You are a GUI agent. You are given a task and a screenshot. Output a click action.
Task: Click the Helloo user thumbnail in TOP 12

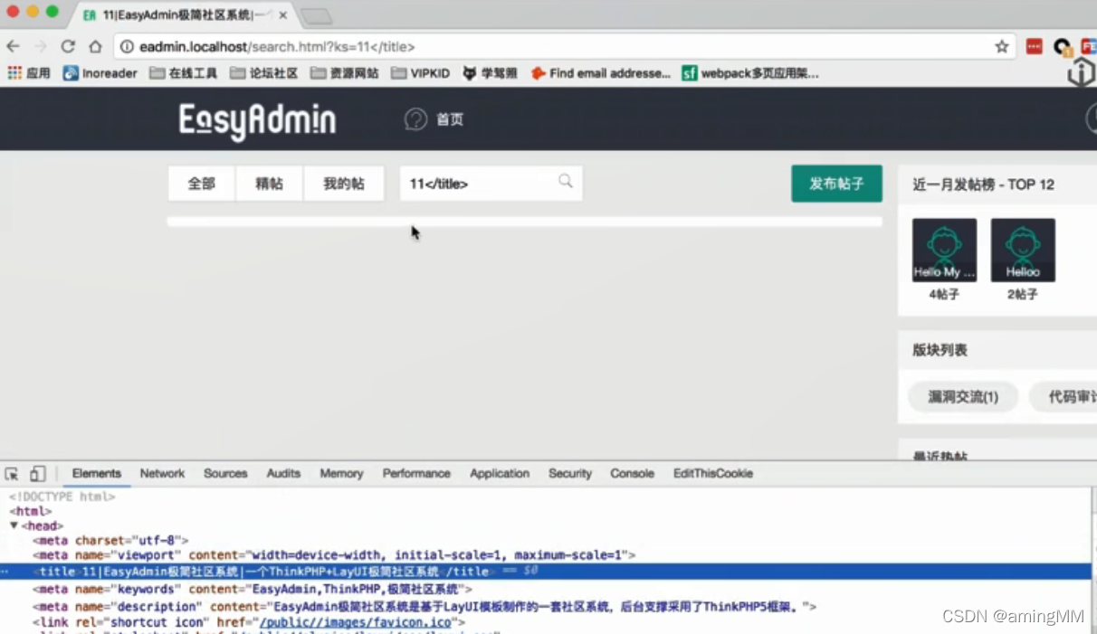click(x=1023, y=250)
